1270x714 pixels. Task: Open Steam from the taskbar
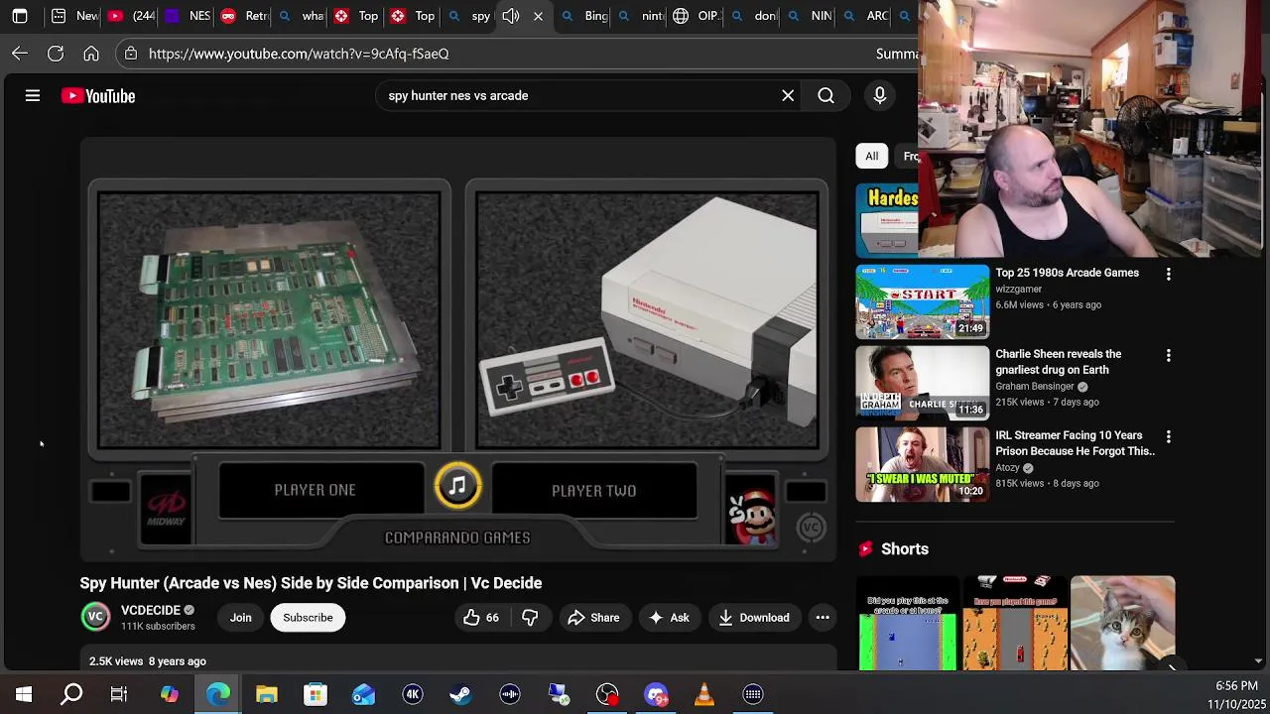point(461,694)
